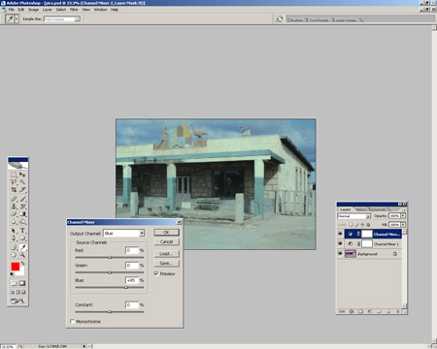437x349 pixels.
Task: Click Cancel in Channel Mixer dialog
Action: pos(166,241)
